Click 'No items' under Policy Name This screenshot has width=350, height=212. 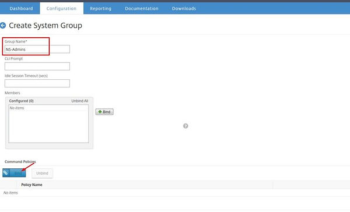pyautogui.click(x=10, y=193)
